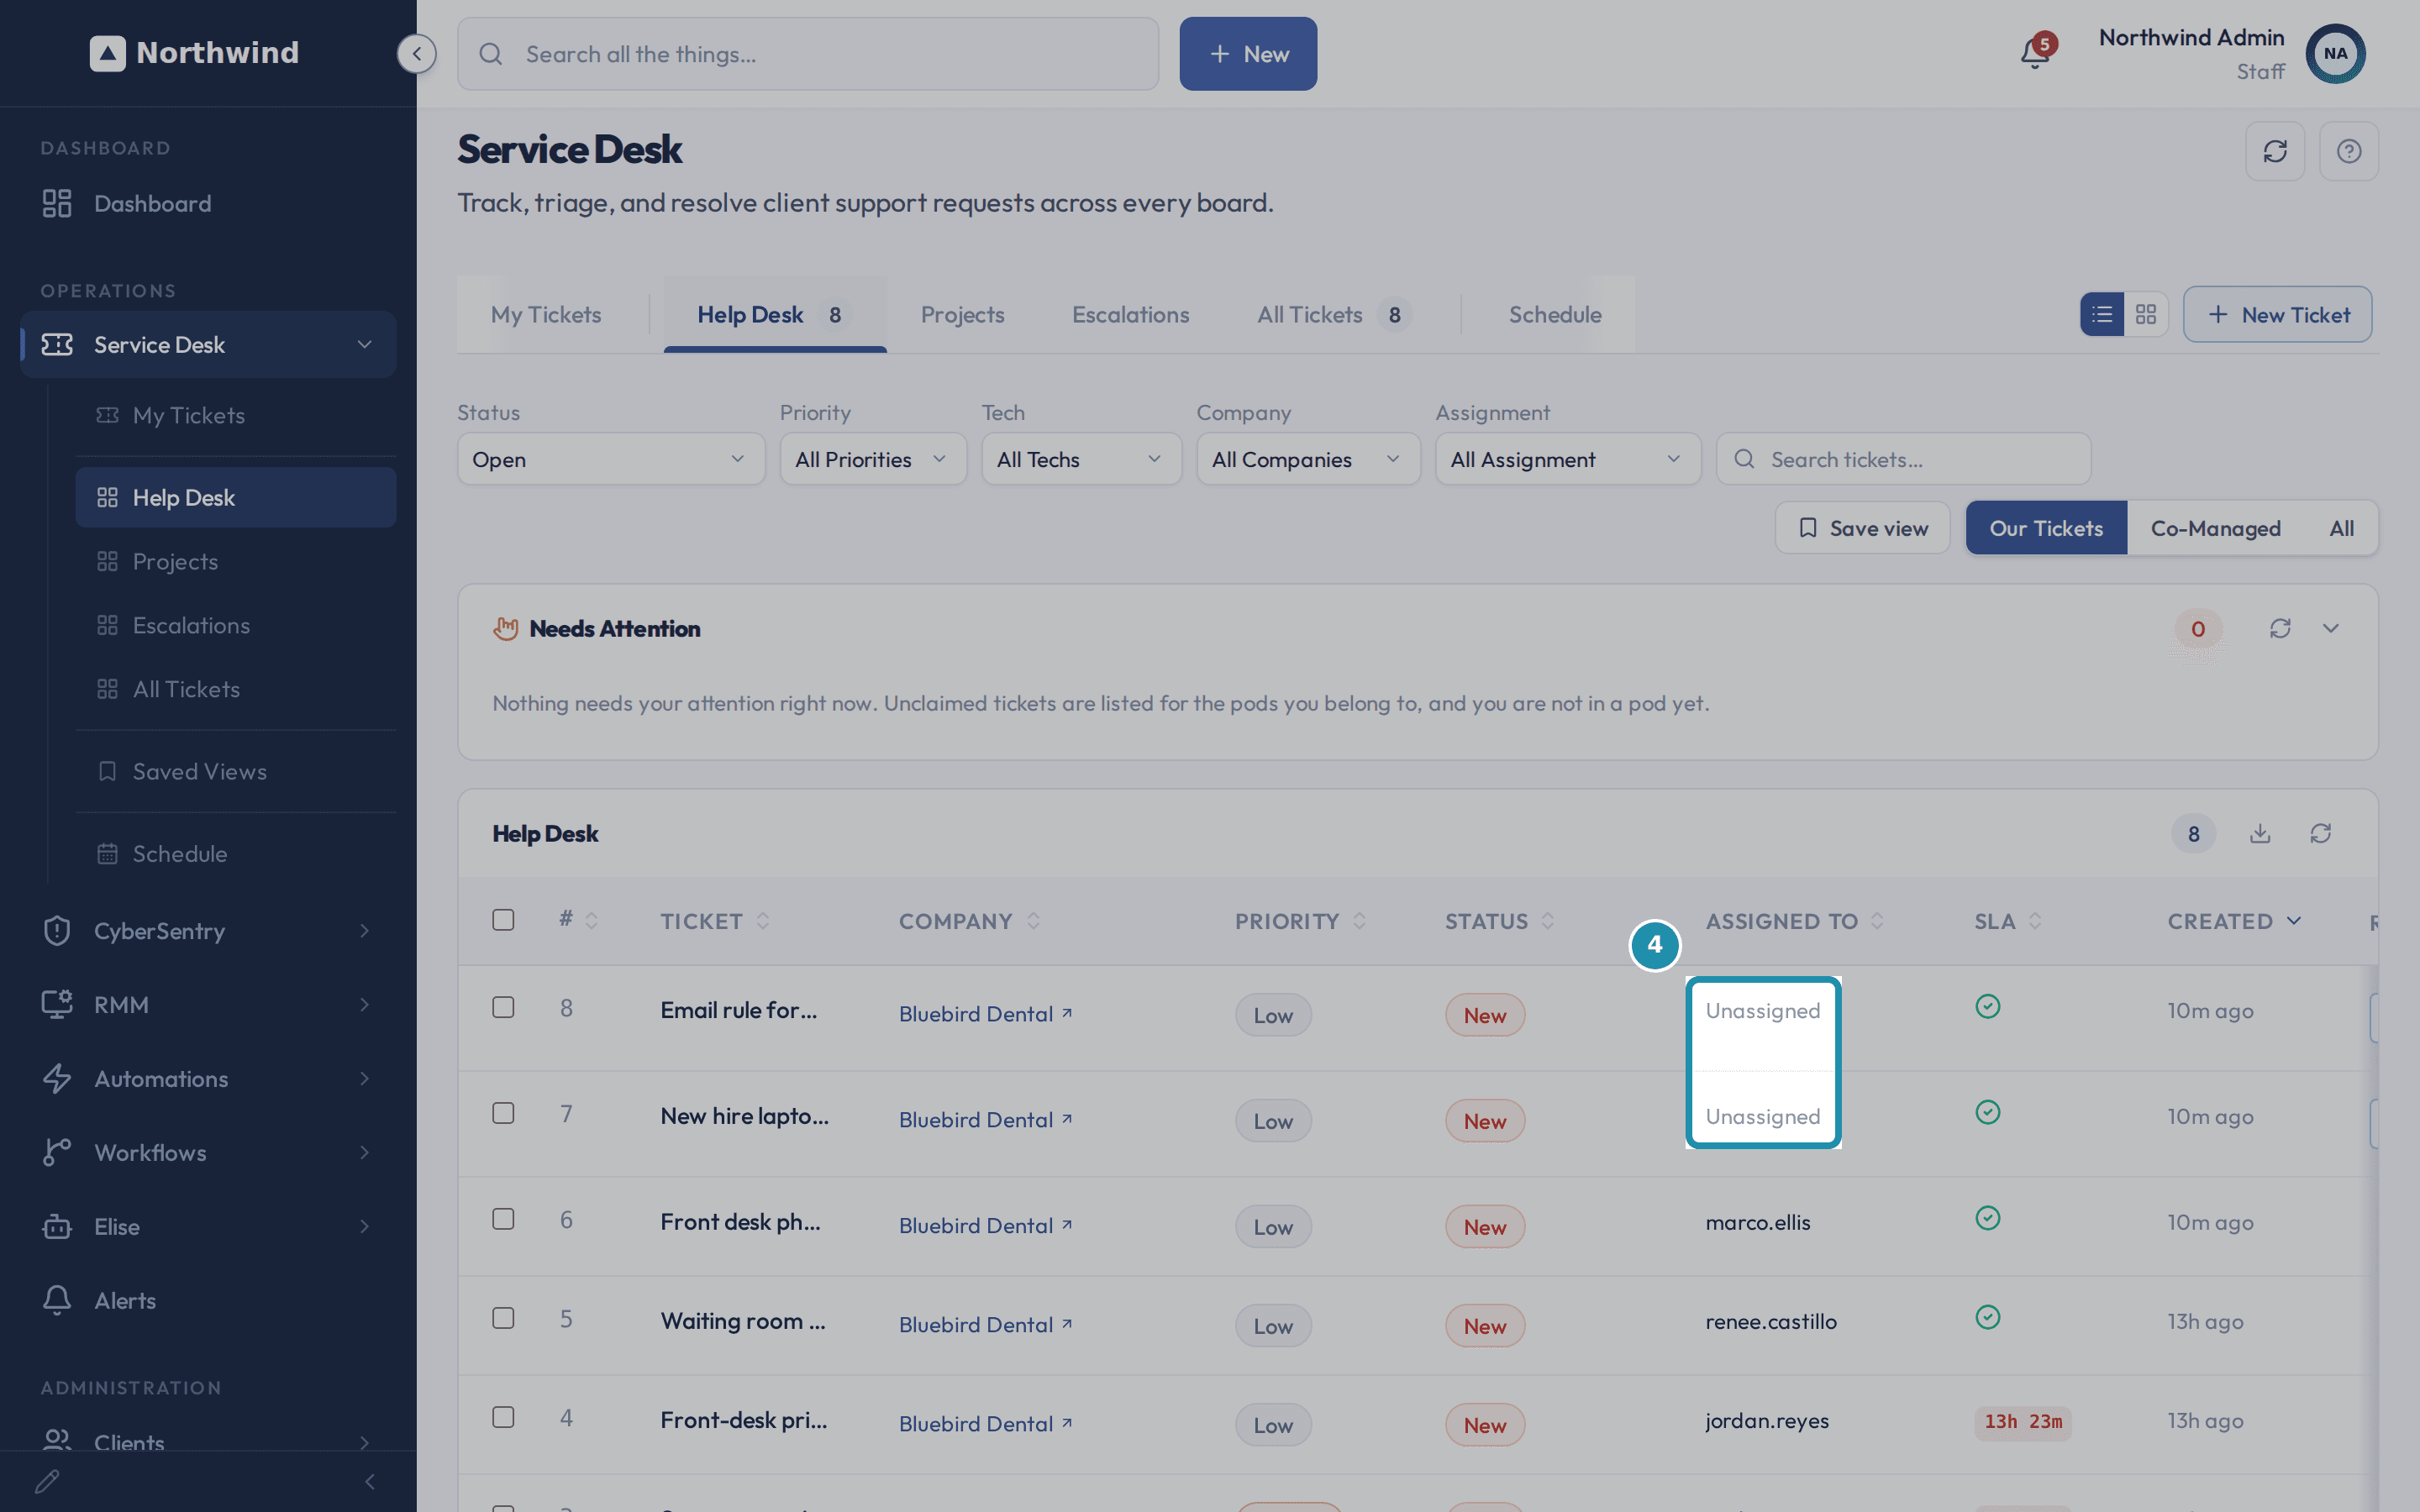Image resolution: width=2420 pixels, height=1512 pixels.
Task: Collapse the sidebar with the chevron button
Action: coord(417,53)
